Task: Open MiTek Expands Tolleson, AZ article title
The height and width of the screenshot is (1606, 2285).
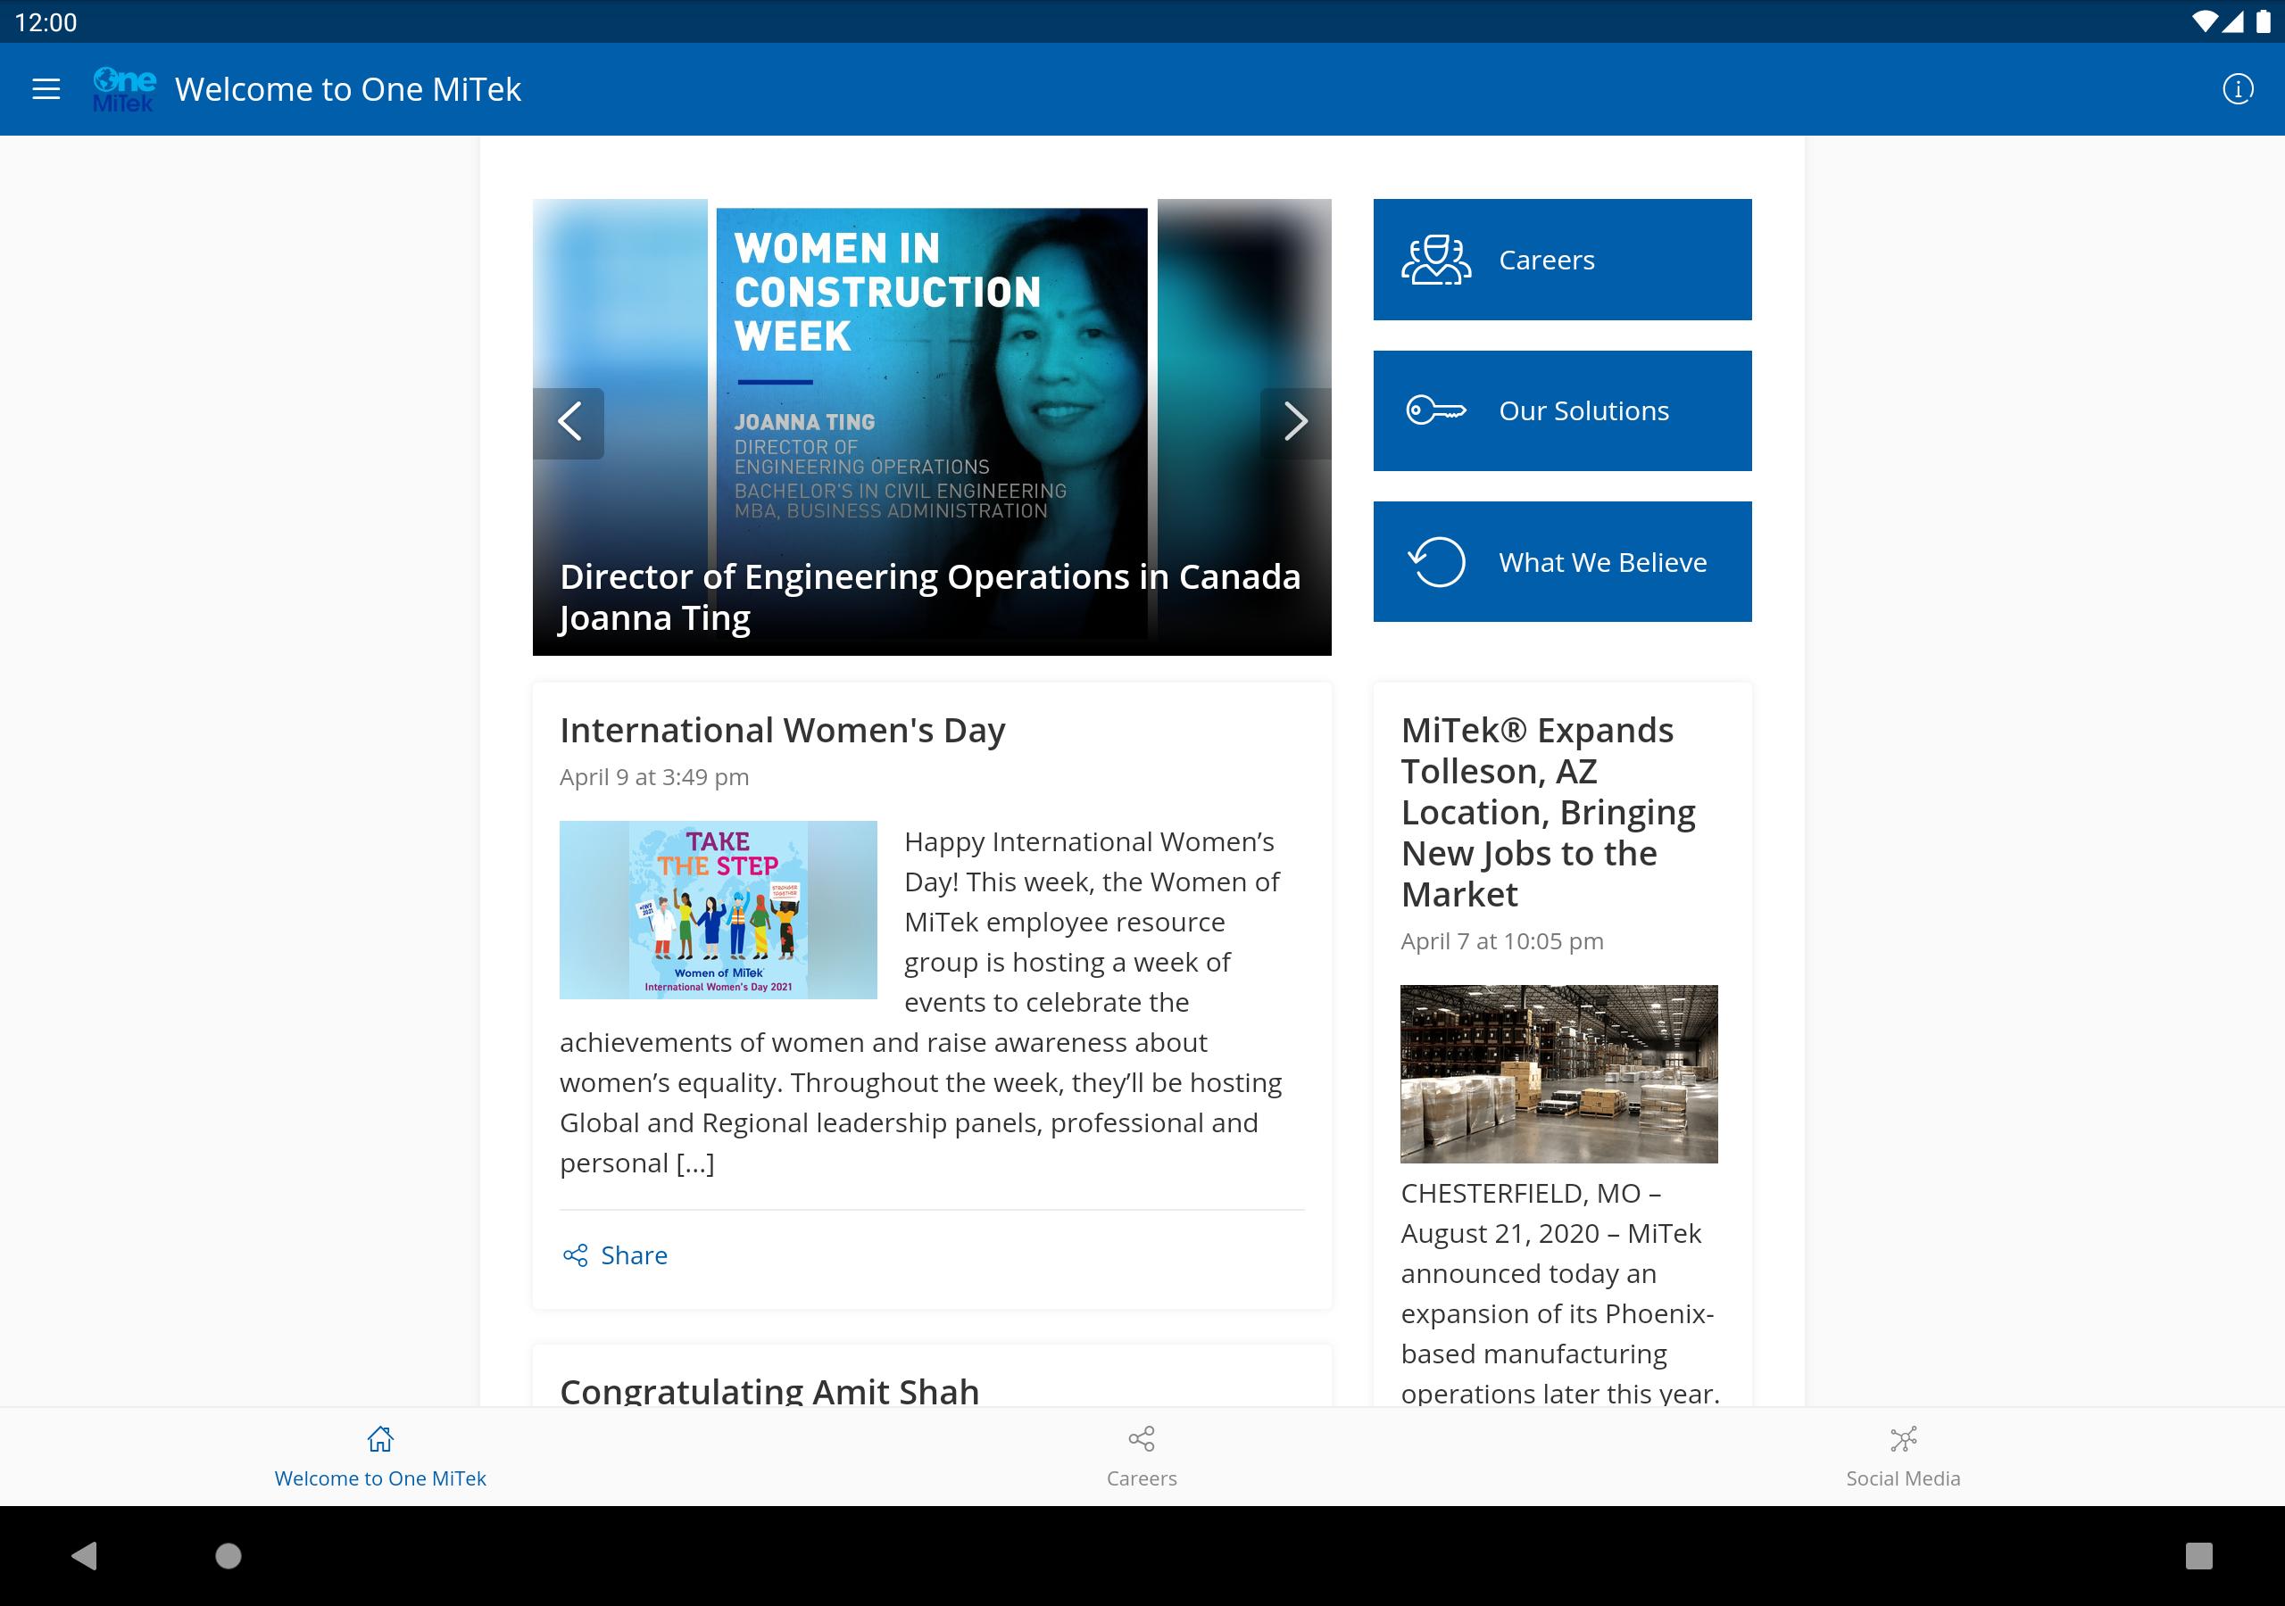Action: [x=1549, y=812]
